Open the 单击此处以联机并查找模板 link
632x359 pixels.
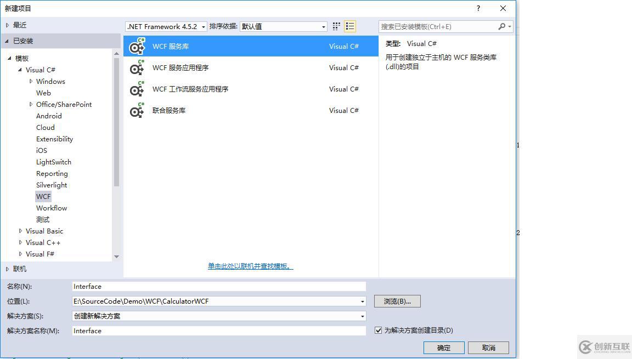[250, 266]
